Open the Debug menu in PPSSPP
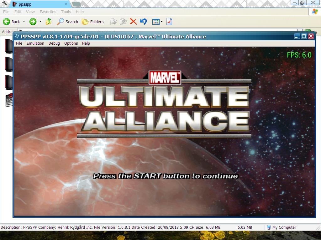The width and height of the screenshot is (321, 240). coord(54,43)
